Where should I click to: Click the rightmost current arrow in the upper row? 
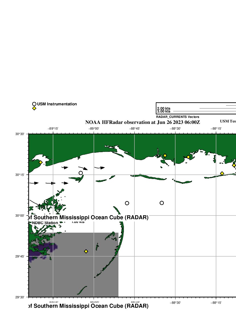coord(101,168)
